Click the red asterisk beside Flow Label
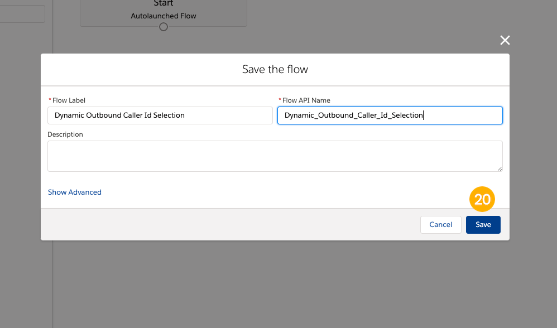The height and width of the screenshot is (328, 557). tap(49, 100)
